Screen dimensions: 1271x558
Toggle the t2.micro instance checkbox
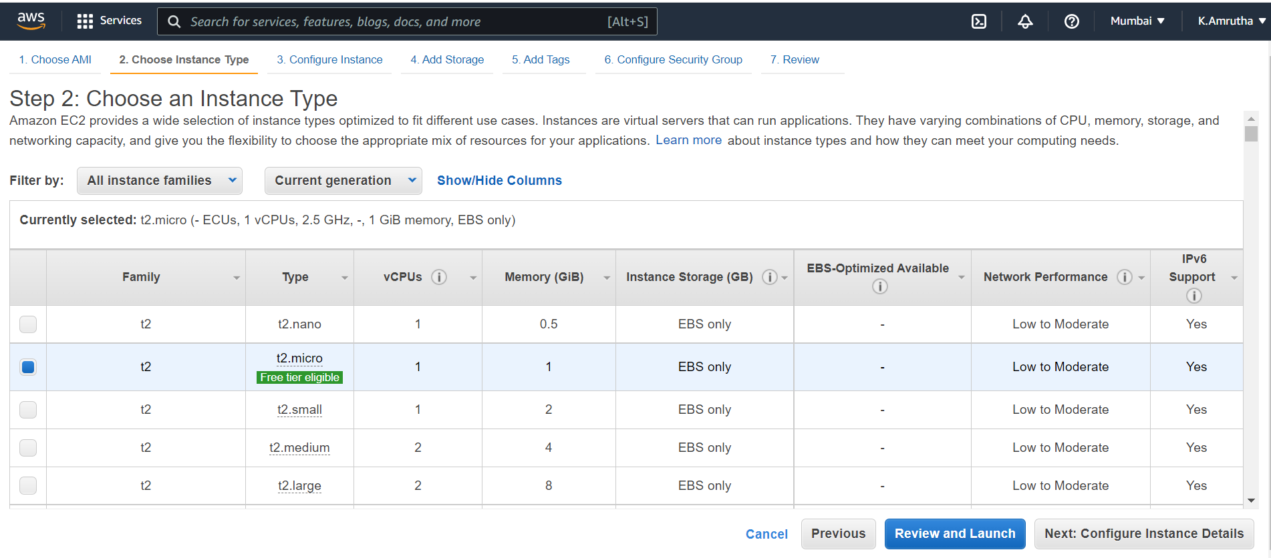pos(28,367)
